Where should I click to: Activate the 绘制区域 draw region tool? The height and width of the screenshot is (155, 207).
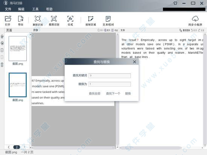(x=91, y=20)
